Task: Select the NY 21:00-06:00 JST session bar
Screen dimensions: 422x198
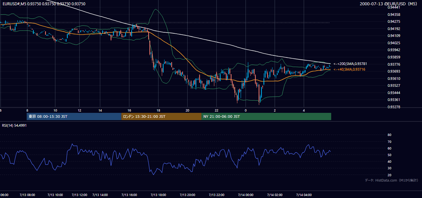Action: (266, 116)
